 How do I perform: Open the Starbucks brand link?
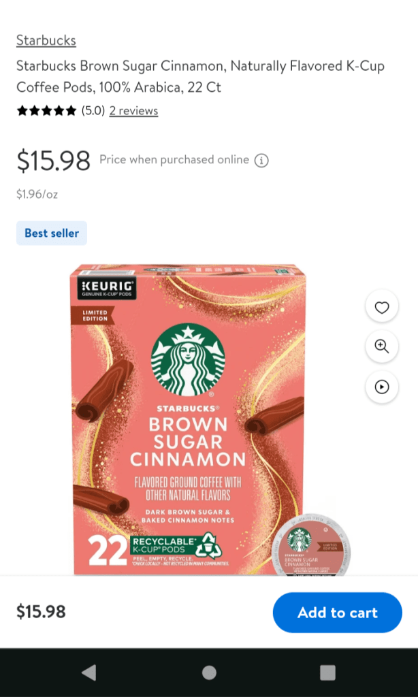(x=46, y=40)
